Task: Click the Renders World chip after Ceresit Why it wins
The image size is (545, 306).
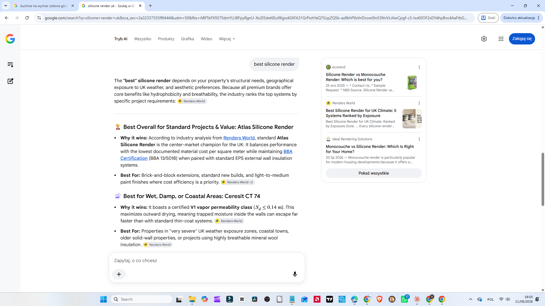Action: coord(229,221)
